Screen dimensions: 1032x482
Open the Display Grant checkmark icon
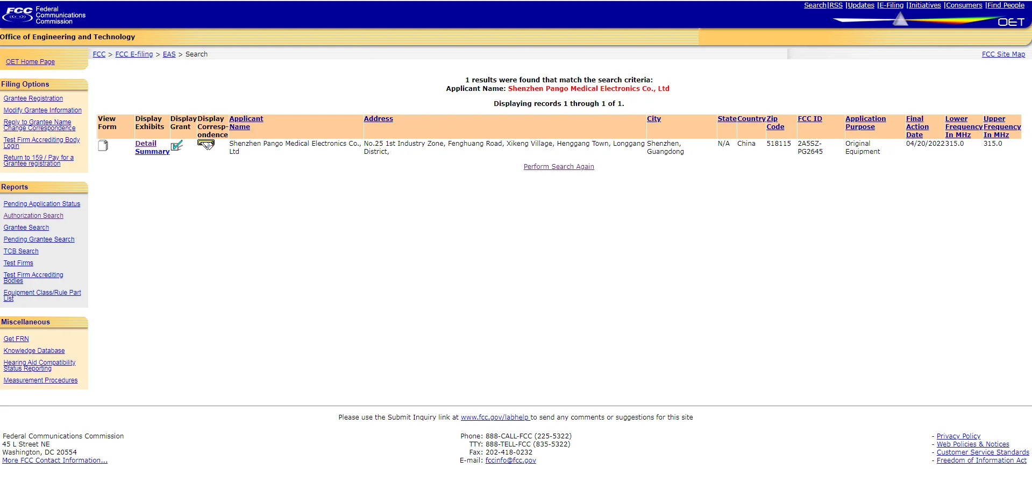point(176,146)
